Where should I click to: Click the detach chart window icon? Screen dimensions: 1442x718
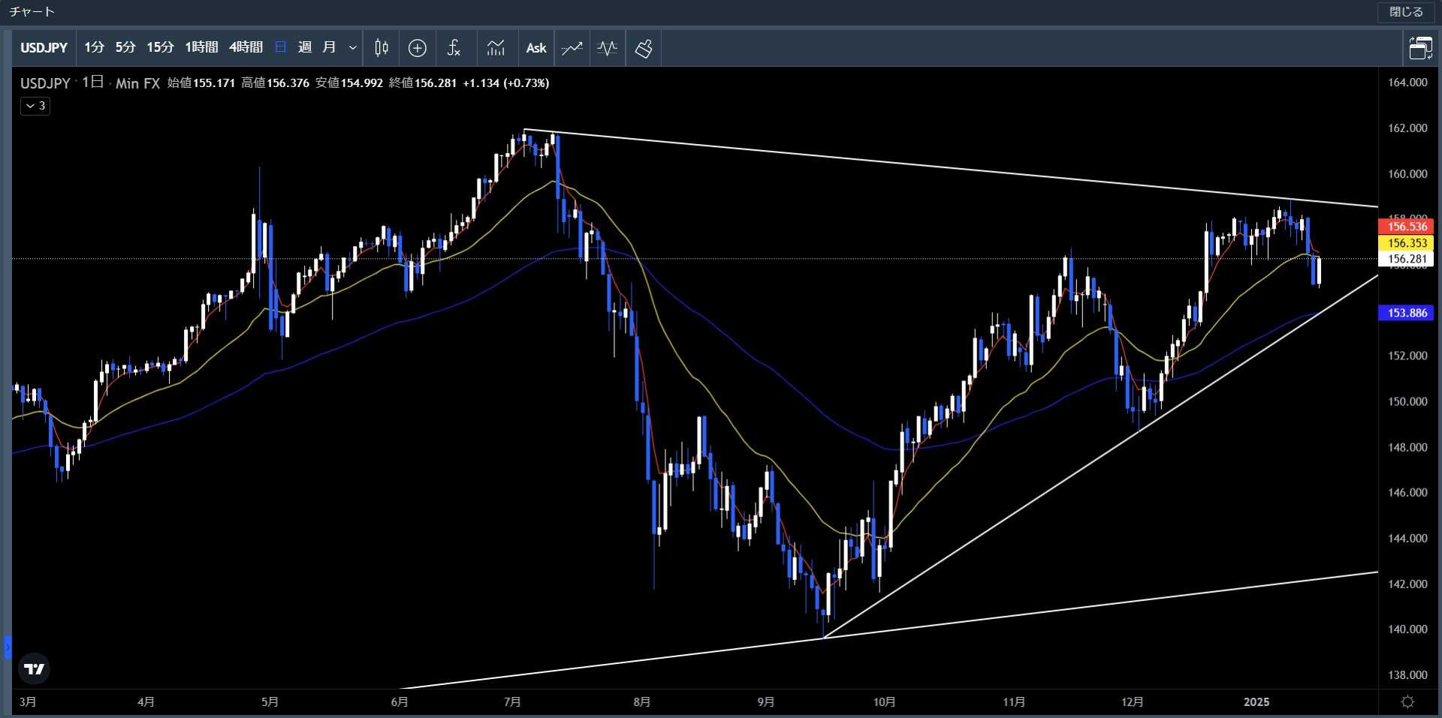1420,48
